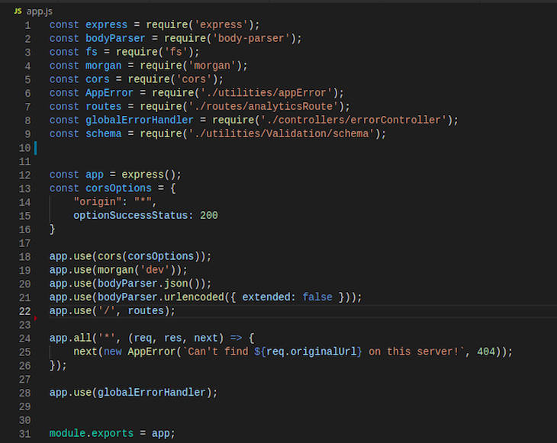The height and width of the screenshot is (443, 557).
Task: Click corsOptions declaration on line 13
Action: click(118, 188)
